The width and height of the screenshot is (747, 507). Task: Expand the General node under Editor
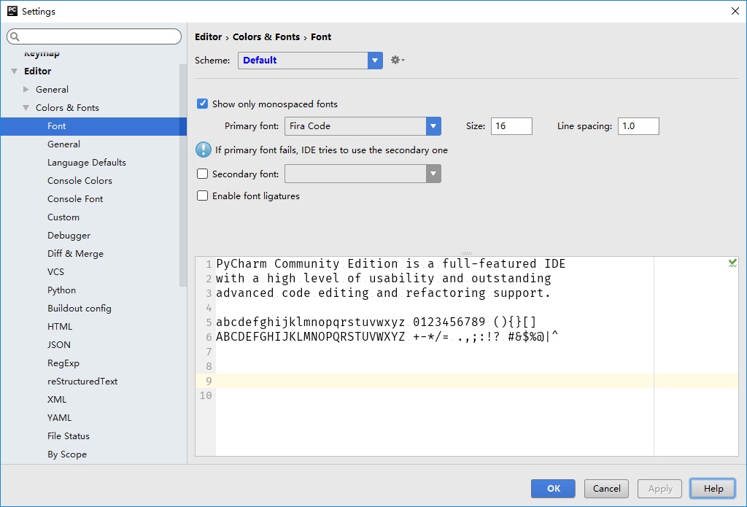tap(26, 89)
